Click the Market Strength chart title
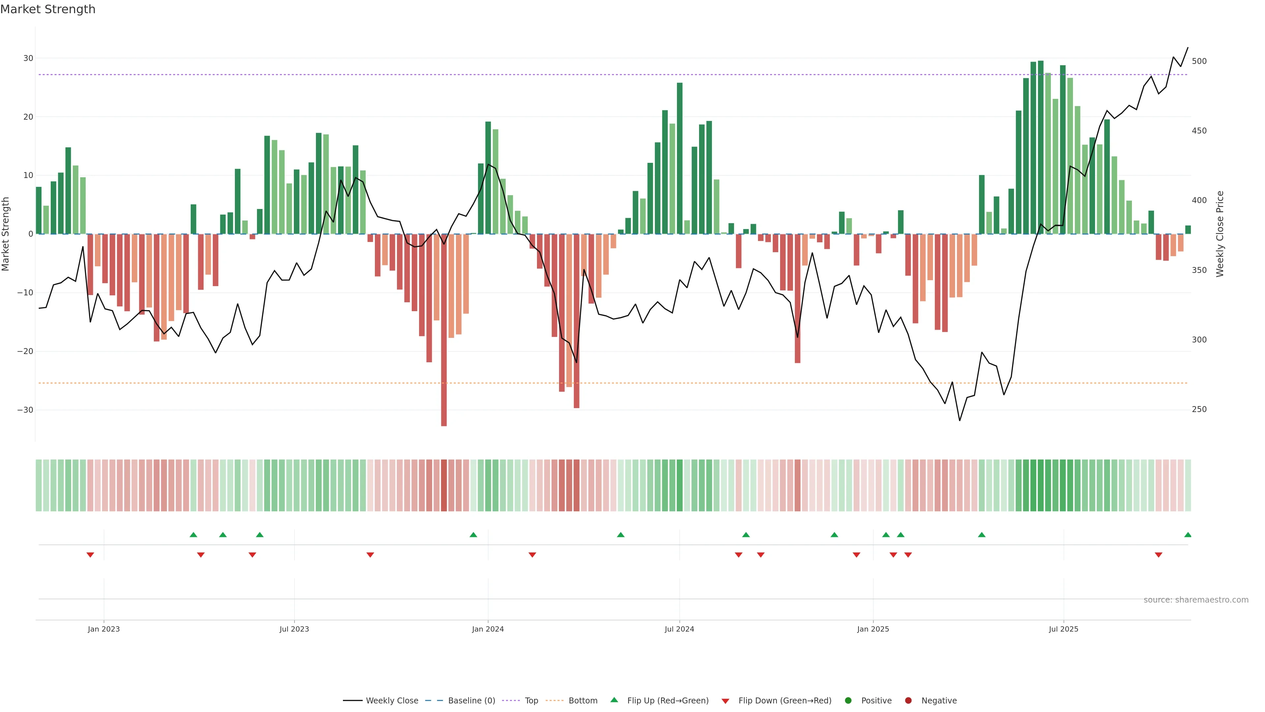The image size is (1265, 712). (48, 9)
